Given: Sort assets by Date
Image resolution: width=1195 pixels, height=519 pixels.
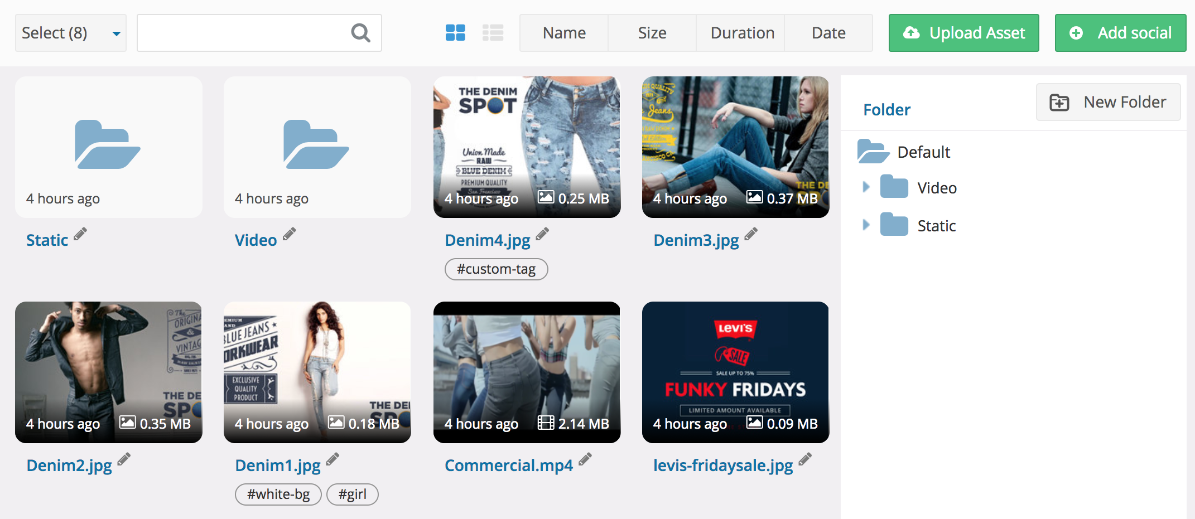Looking at the screenshot, I should 828,33.
